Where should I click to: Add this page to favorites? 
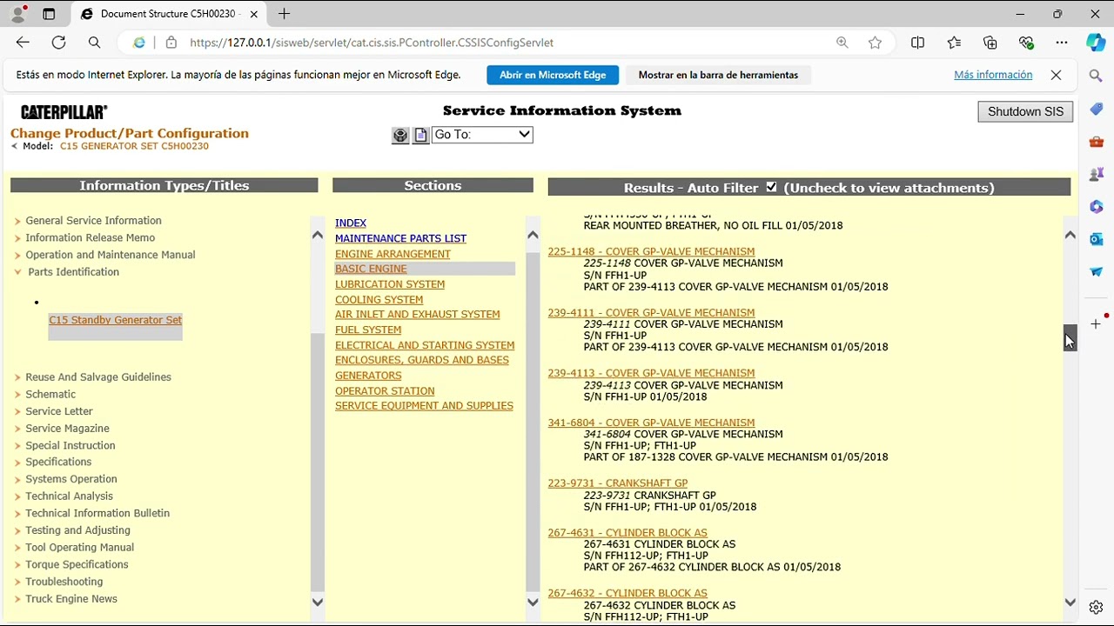pyautogui.click(x=876, y=43)
